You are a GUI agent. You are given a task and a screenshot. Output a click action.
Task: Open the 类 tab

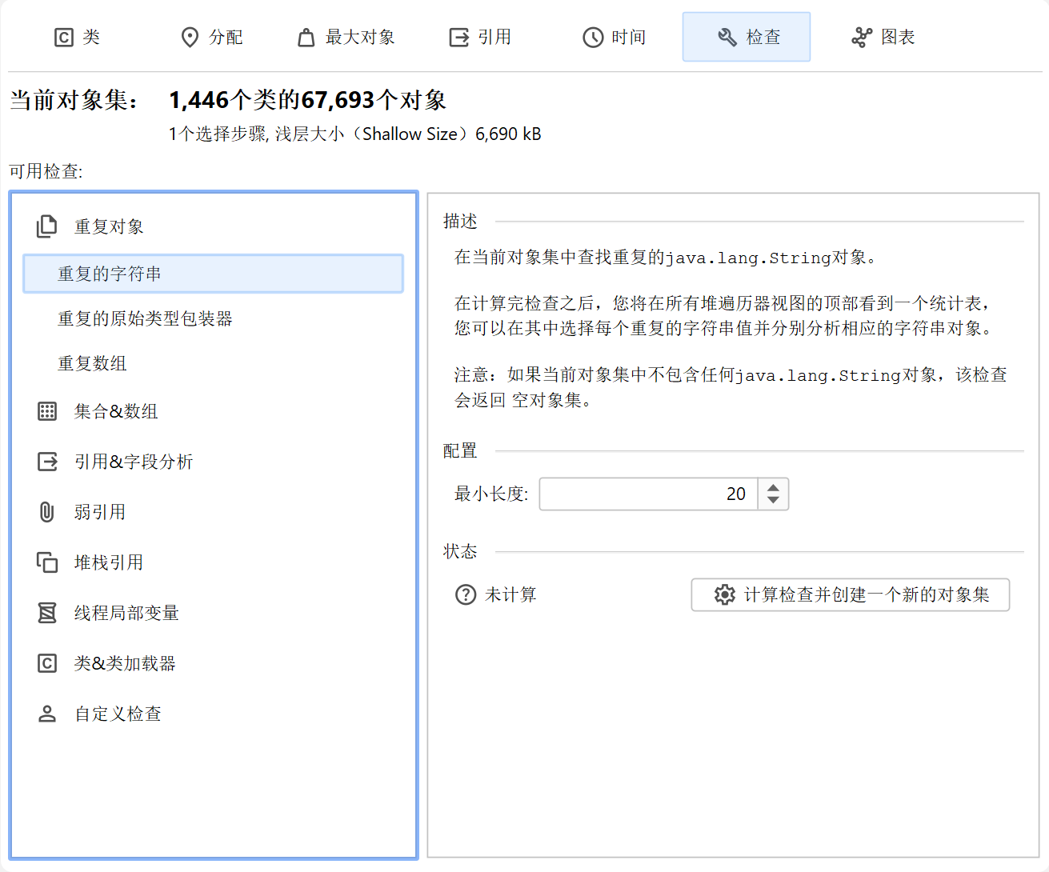point(77,37)
